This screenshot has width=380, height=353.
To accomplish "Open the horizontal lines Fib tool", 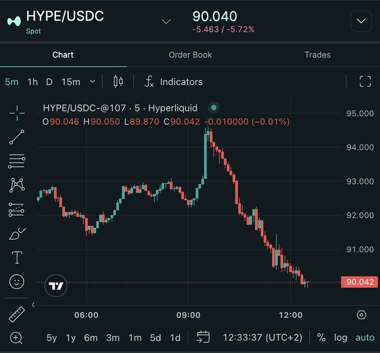I will [17, 161].
